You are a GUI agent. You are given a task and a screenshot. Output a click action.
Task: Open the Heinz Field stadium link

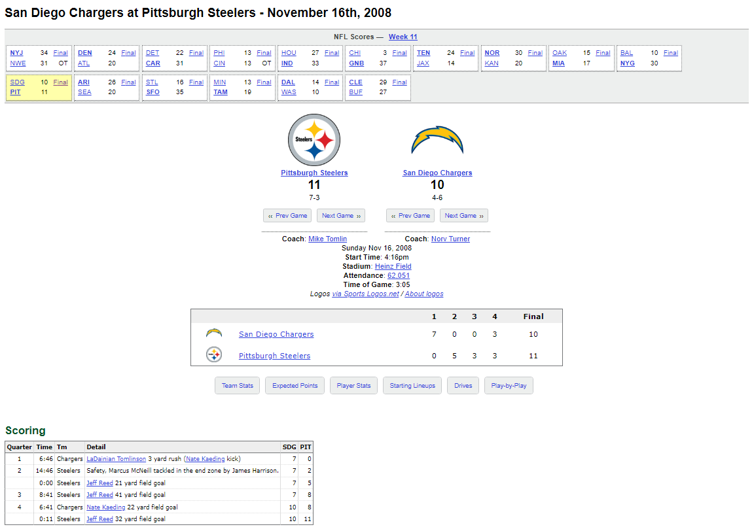(393, 266)
